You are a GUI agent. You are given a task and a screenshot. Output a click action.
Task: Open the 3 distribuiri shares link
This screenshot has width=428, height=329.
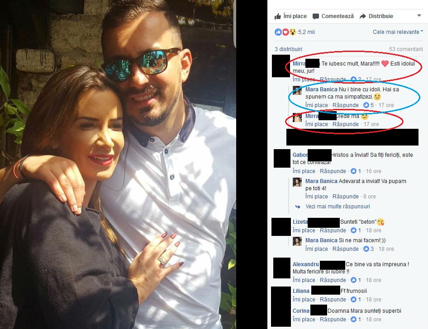[x=288, y=49]
